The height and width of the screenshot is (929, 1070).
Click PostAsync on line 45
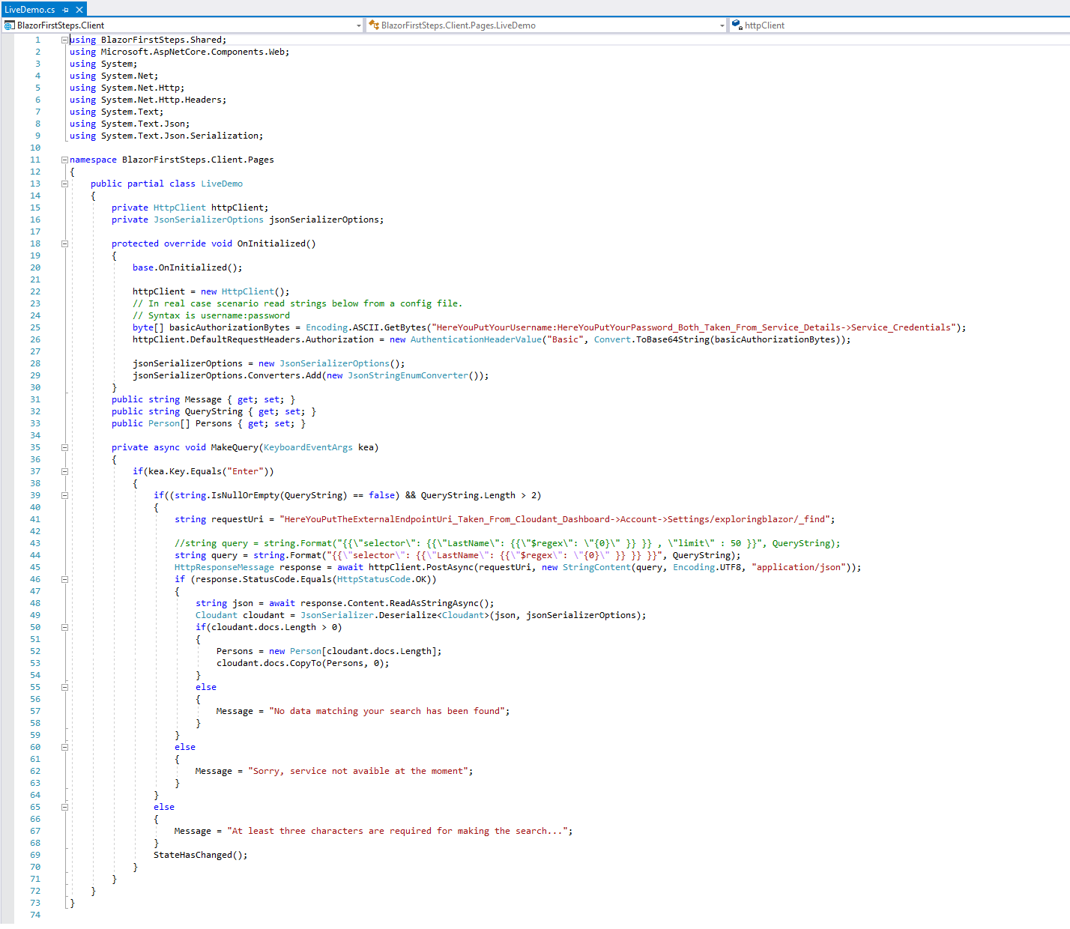450,567
